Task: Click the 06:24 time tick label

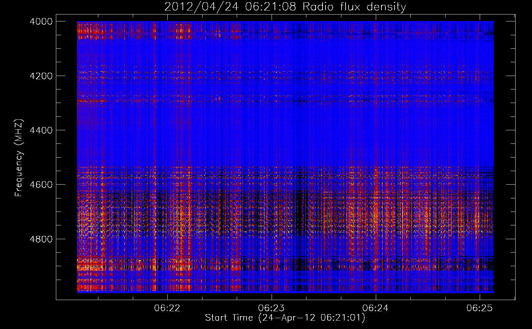Action: (x=375, y=308)
